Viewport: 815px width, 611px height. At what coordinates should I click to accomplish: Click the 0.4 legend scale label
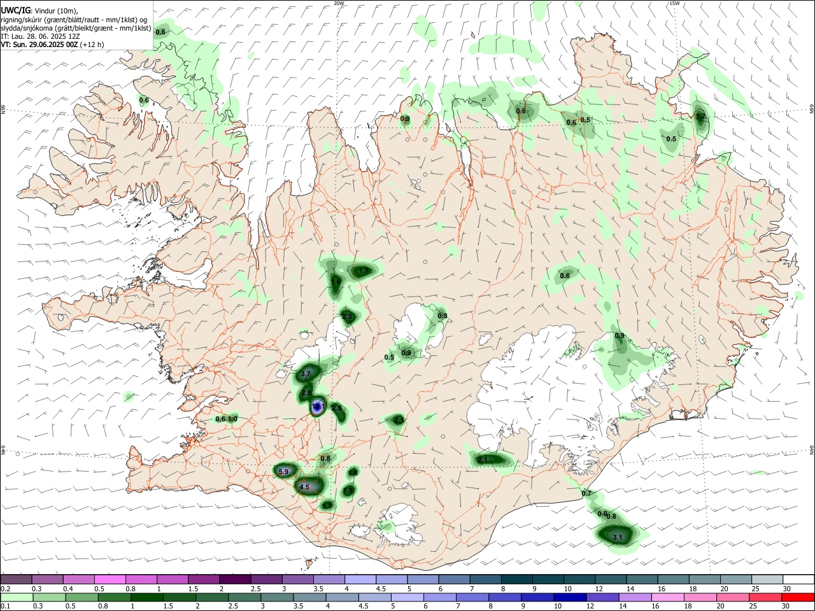(x=68, y=589)
